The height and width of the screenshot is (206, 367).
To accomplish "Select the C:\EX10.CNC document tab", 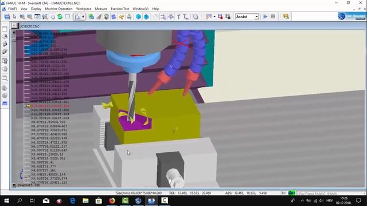I will point(30,26).
